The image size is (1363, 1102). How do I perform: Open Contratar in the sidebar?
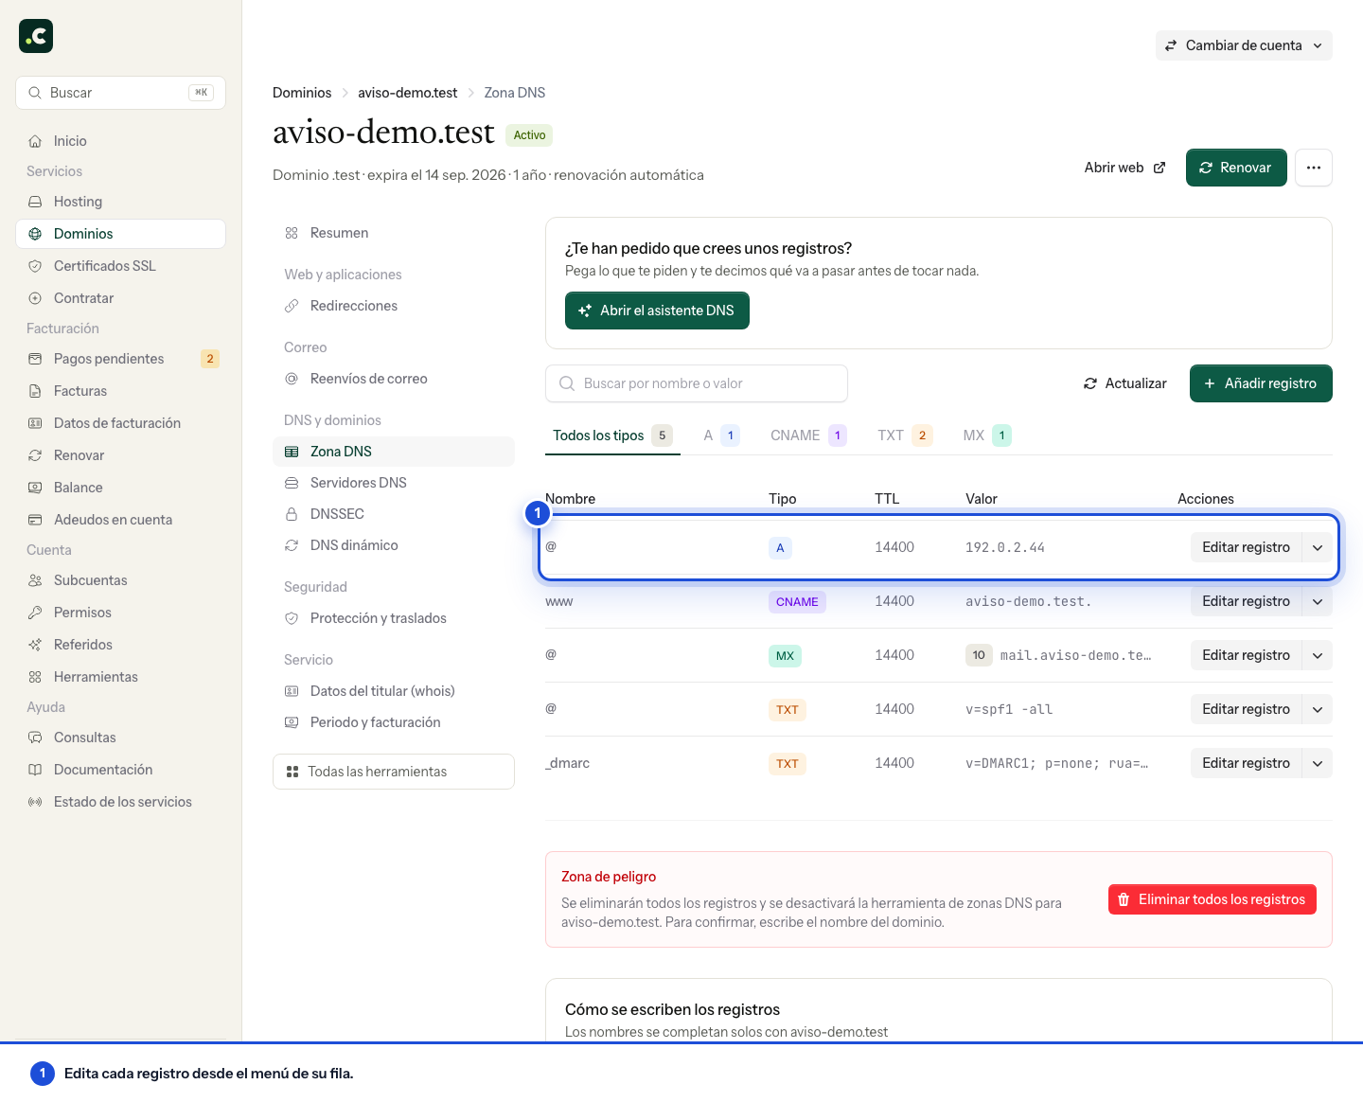tap(120, 298)
